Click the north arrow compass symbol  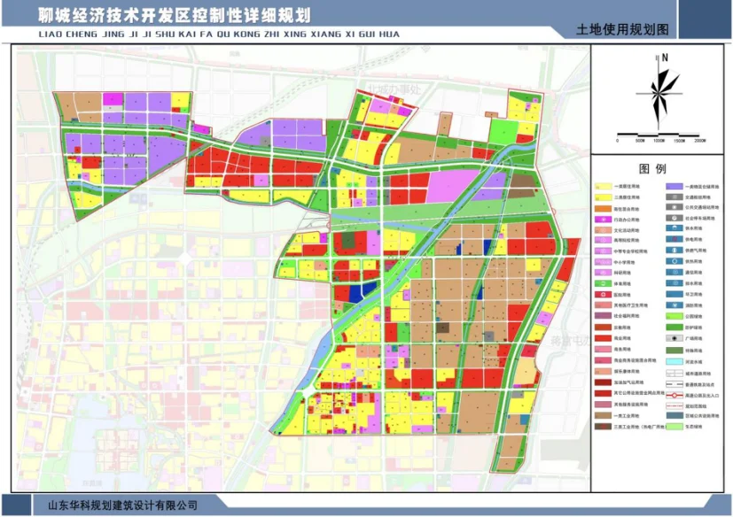pos(659,93)
